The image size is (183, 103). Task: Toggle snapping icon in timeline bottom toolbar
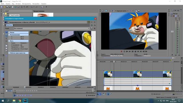tap(98, 94)
